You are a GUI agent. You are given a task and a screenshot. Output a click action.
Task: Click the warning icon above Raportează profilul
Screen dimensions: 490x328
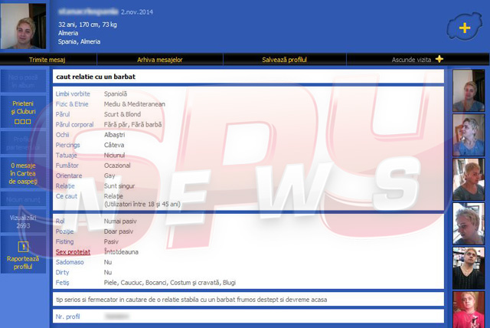[x=23, y=247]
